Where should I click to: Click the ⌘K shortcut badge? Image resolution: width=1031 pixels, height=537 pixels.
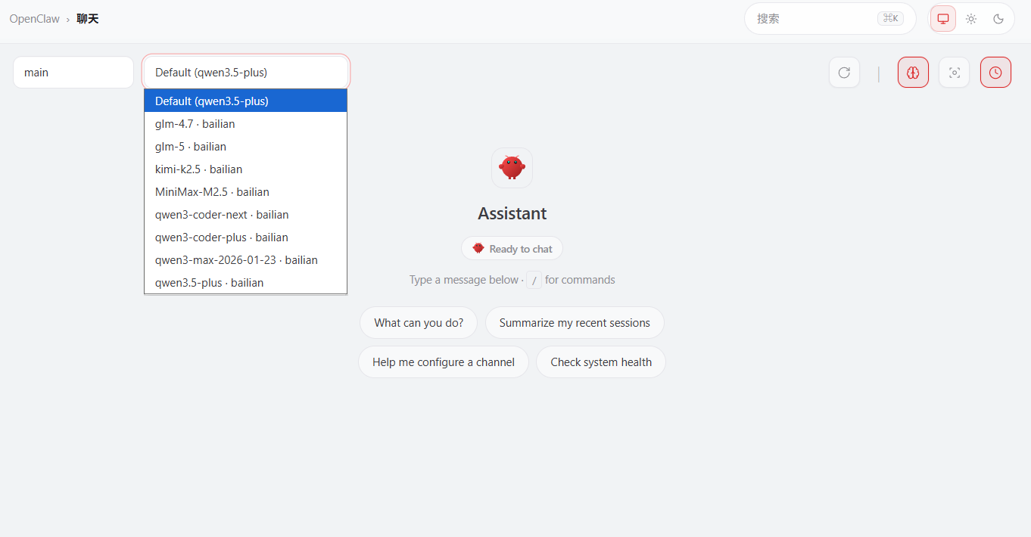coord(890,19)
